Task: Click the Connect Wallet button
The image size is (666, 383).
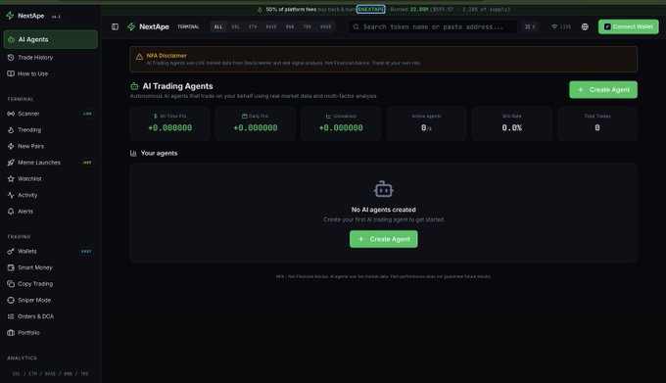Action: pos(628,26)
